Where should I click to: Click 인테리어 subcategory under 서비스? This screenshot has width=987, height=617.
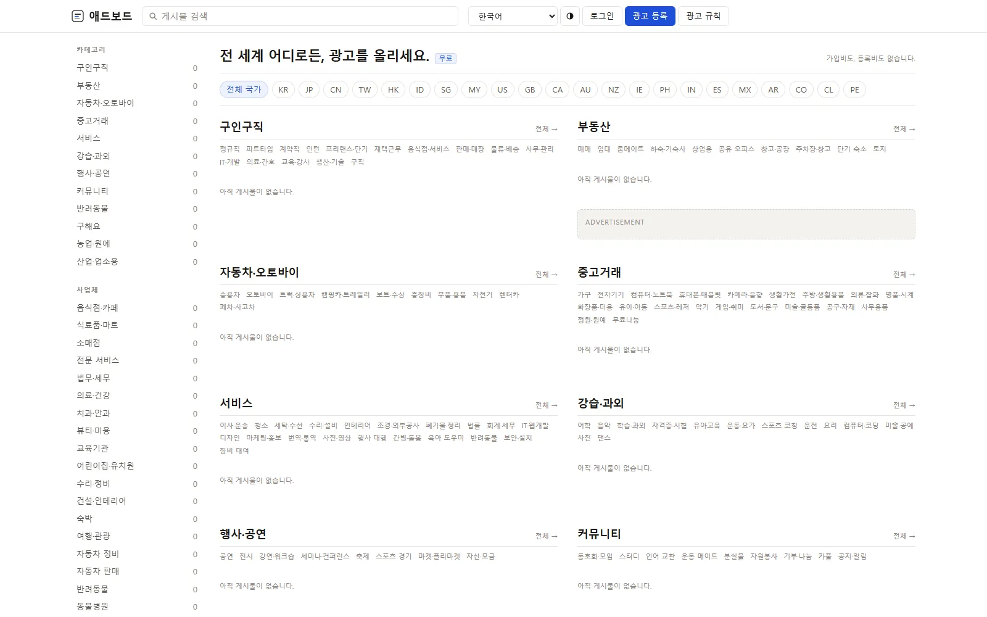click(357, 426)
